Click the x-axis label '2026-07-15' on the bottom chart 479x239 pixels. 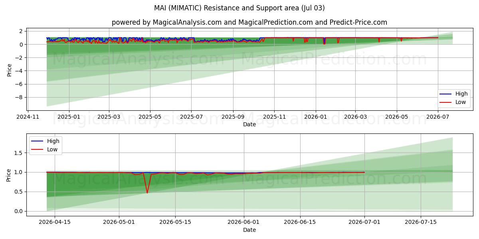tap(420, 223)
